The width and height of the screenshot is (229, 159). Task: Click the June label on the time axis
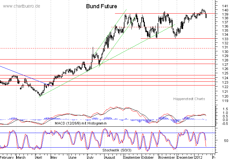point(73,157)
